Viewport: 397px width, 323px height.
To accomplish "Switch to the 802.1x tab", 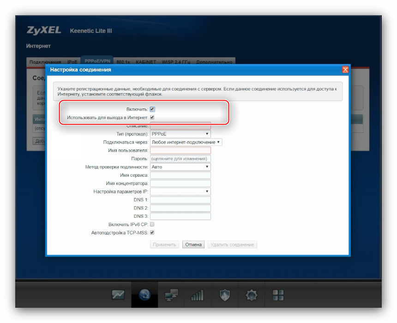I will 123,62.
